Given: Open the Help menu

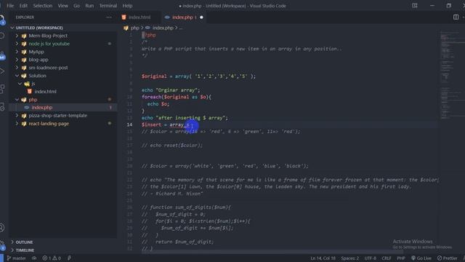Looking at the screenshot, I should pyautogui.click(x=128, y=6).
